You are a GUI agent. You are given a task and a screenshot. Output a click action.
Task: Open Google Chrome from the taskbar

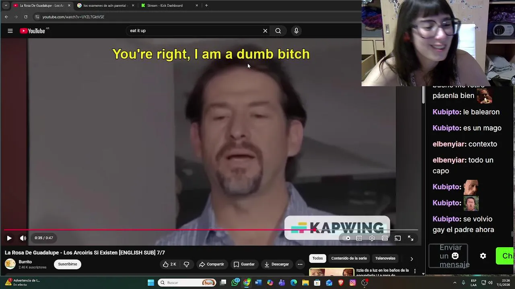[x=247, y=283]
